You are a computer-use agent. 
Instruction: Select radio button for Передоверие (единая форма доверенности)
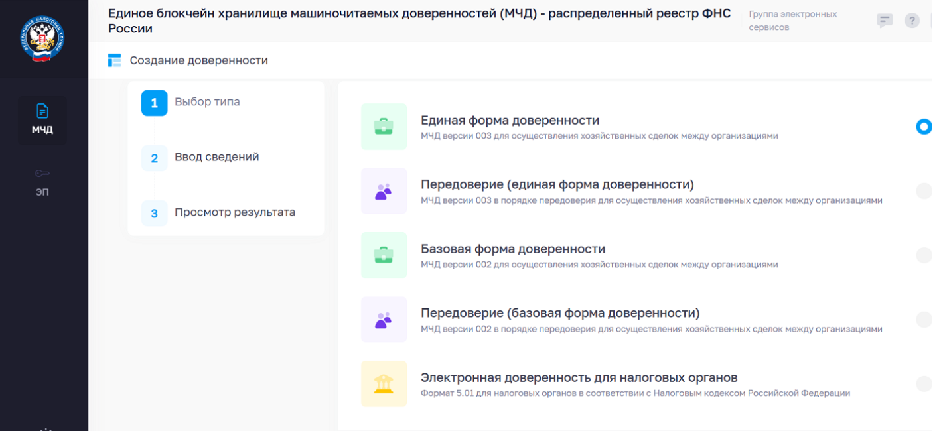point(924,191)
